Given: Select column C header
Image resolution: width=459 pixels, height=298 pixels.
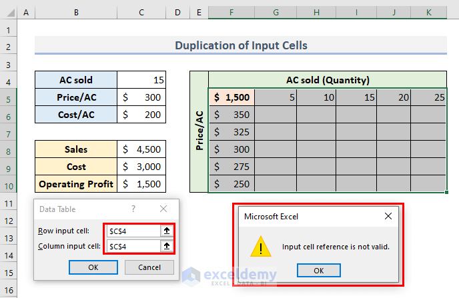Looking at the screenshot, I should 141,13.
